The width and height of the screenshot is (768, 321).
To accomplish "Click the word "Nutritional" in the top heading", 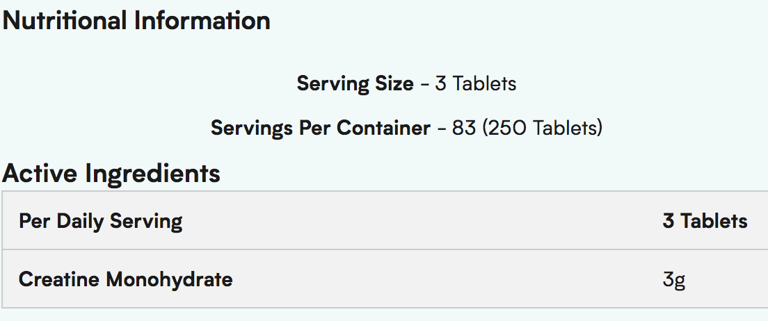I will pyautogui.click(x=65, y=20).
